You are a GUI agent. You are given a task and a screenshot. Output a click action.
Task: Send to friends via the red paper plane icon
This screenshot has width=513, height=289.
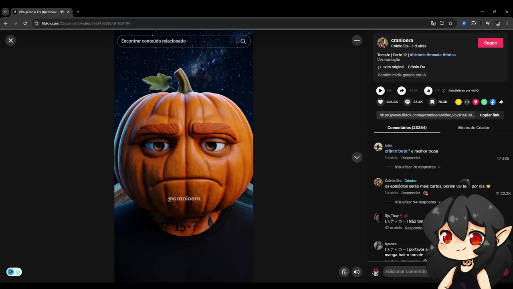[476, 102]
